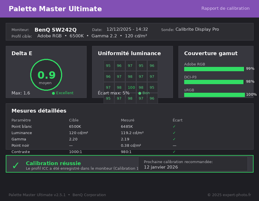Viewport: 259px width, 201px height.
Task: Click the sRGB 100% coverage bar
Action: click(x=214, y=95)
